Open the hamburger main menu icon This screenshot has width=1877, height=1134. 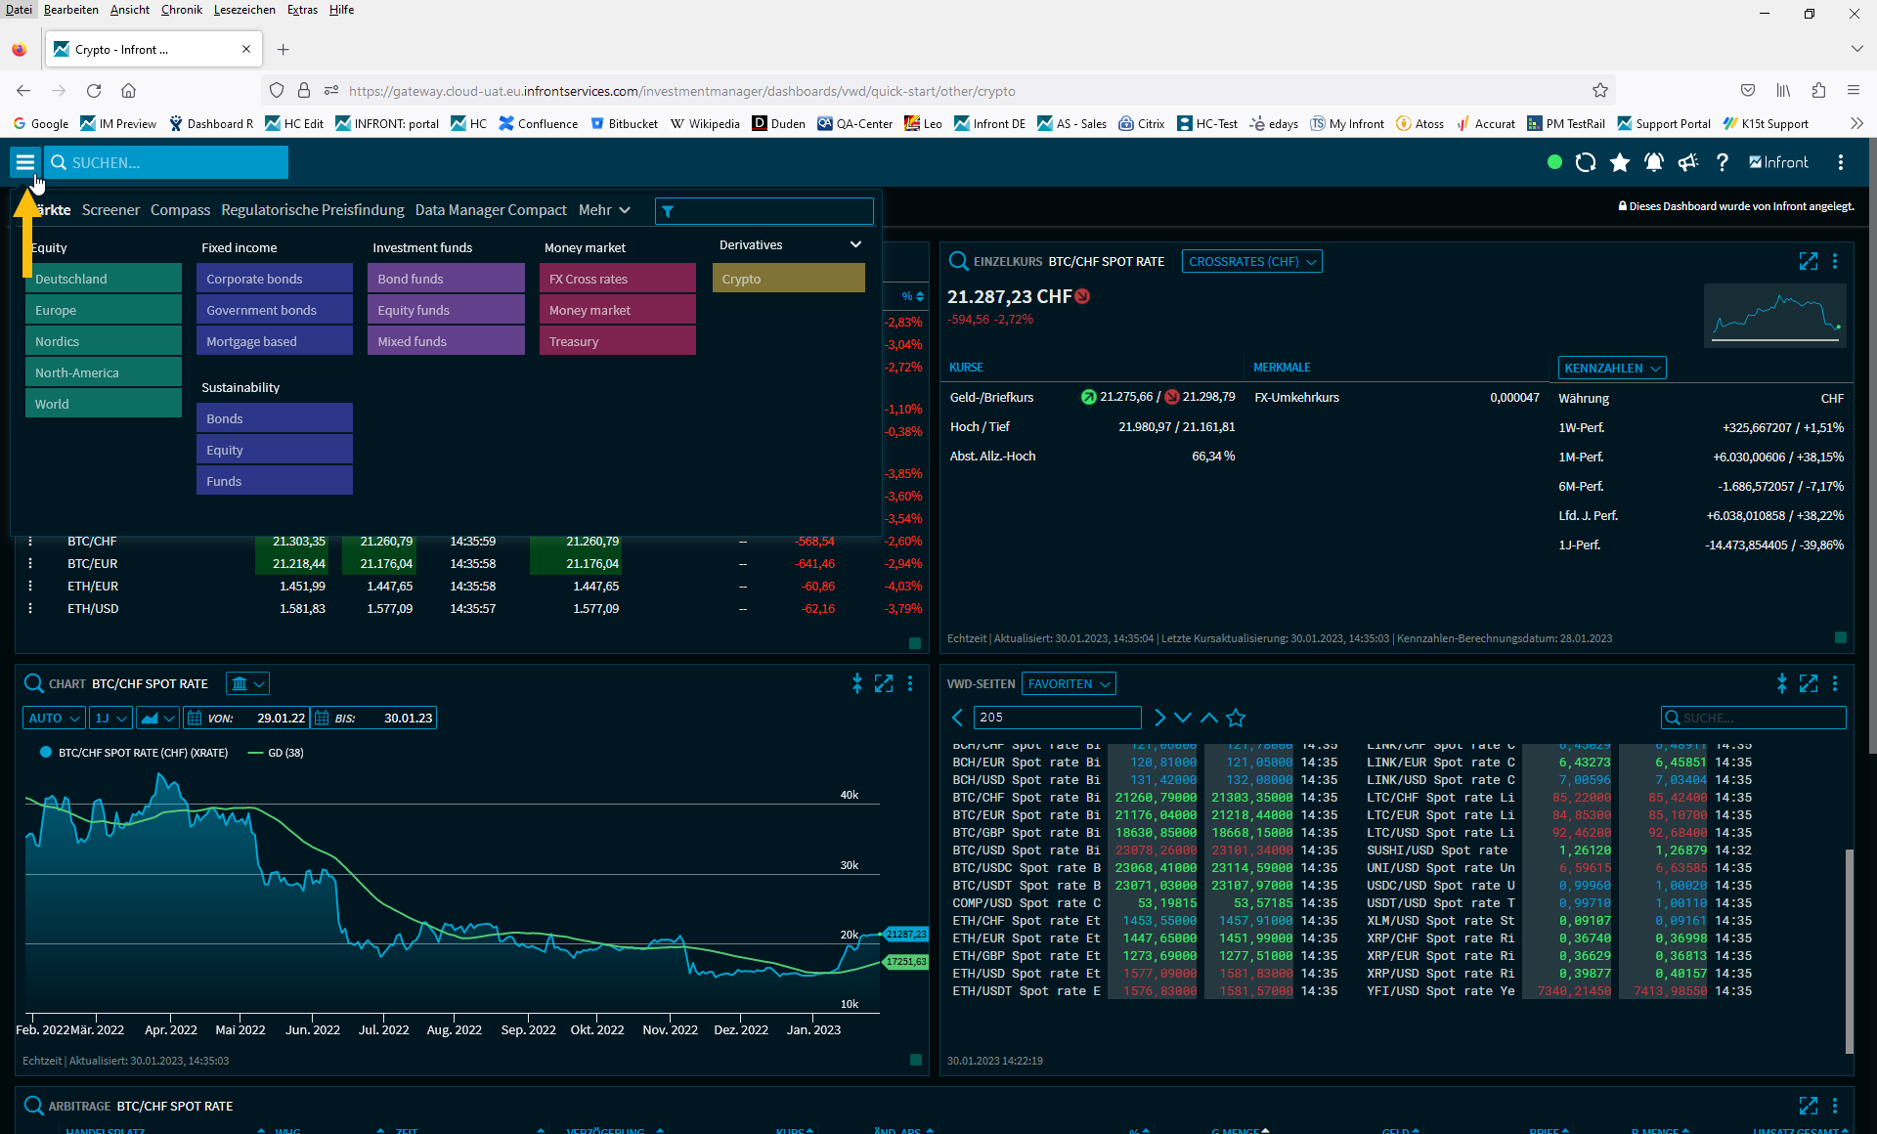click(x=25, y=162)
